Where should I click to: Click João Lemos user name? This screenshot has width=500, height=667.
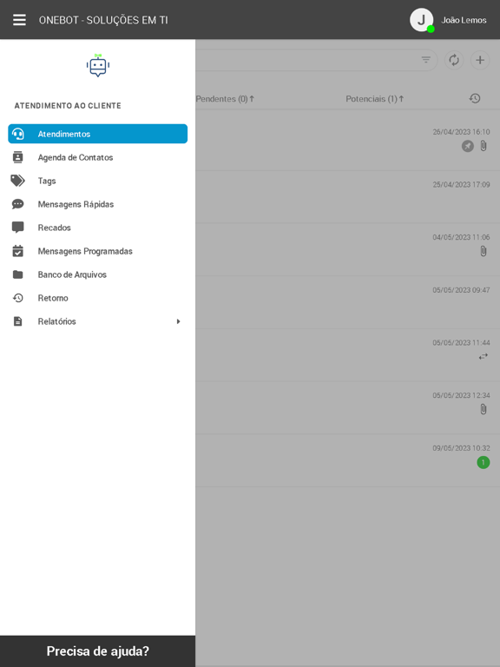[464, 20]
